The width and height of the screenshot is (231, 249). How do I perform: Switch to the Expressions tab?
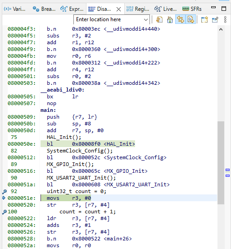click(72, 9)
